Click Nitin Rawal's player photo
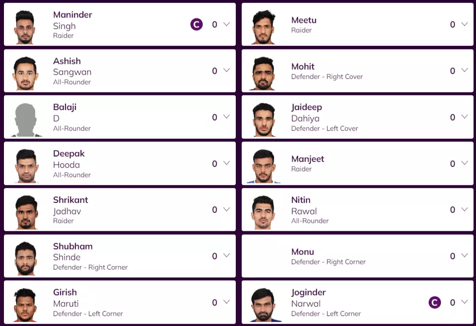This screenshot has height=326, width=476. (x=263, y=211)
